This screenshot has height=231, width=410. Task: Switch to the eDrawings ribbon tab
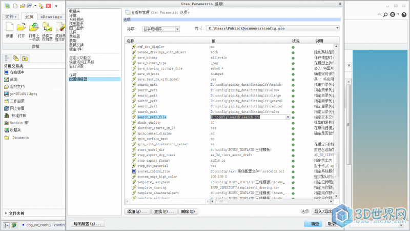coord(51,17)
